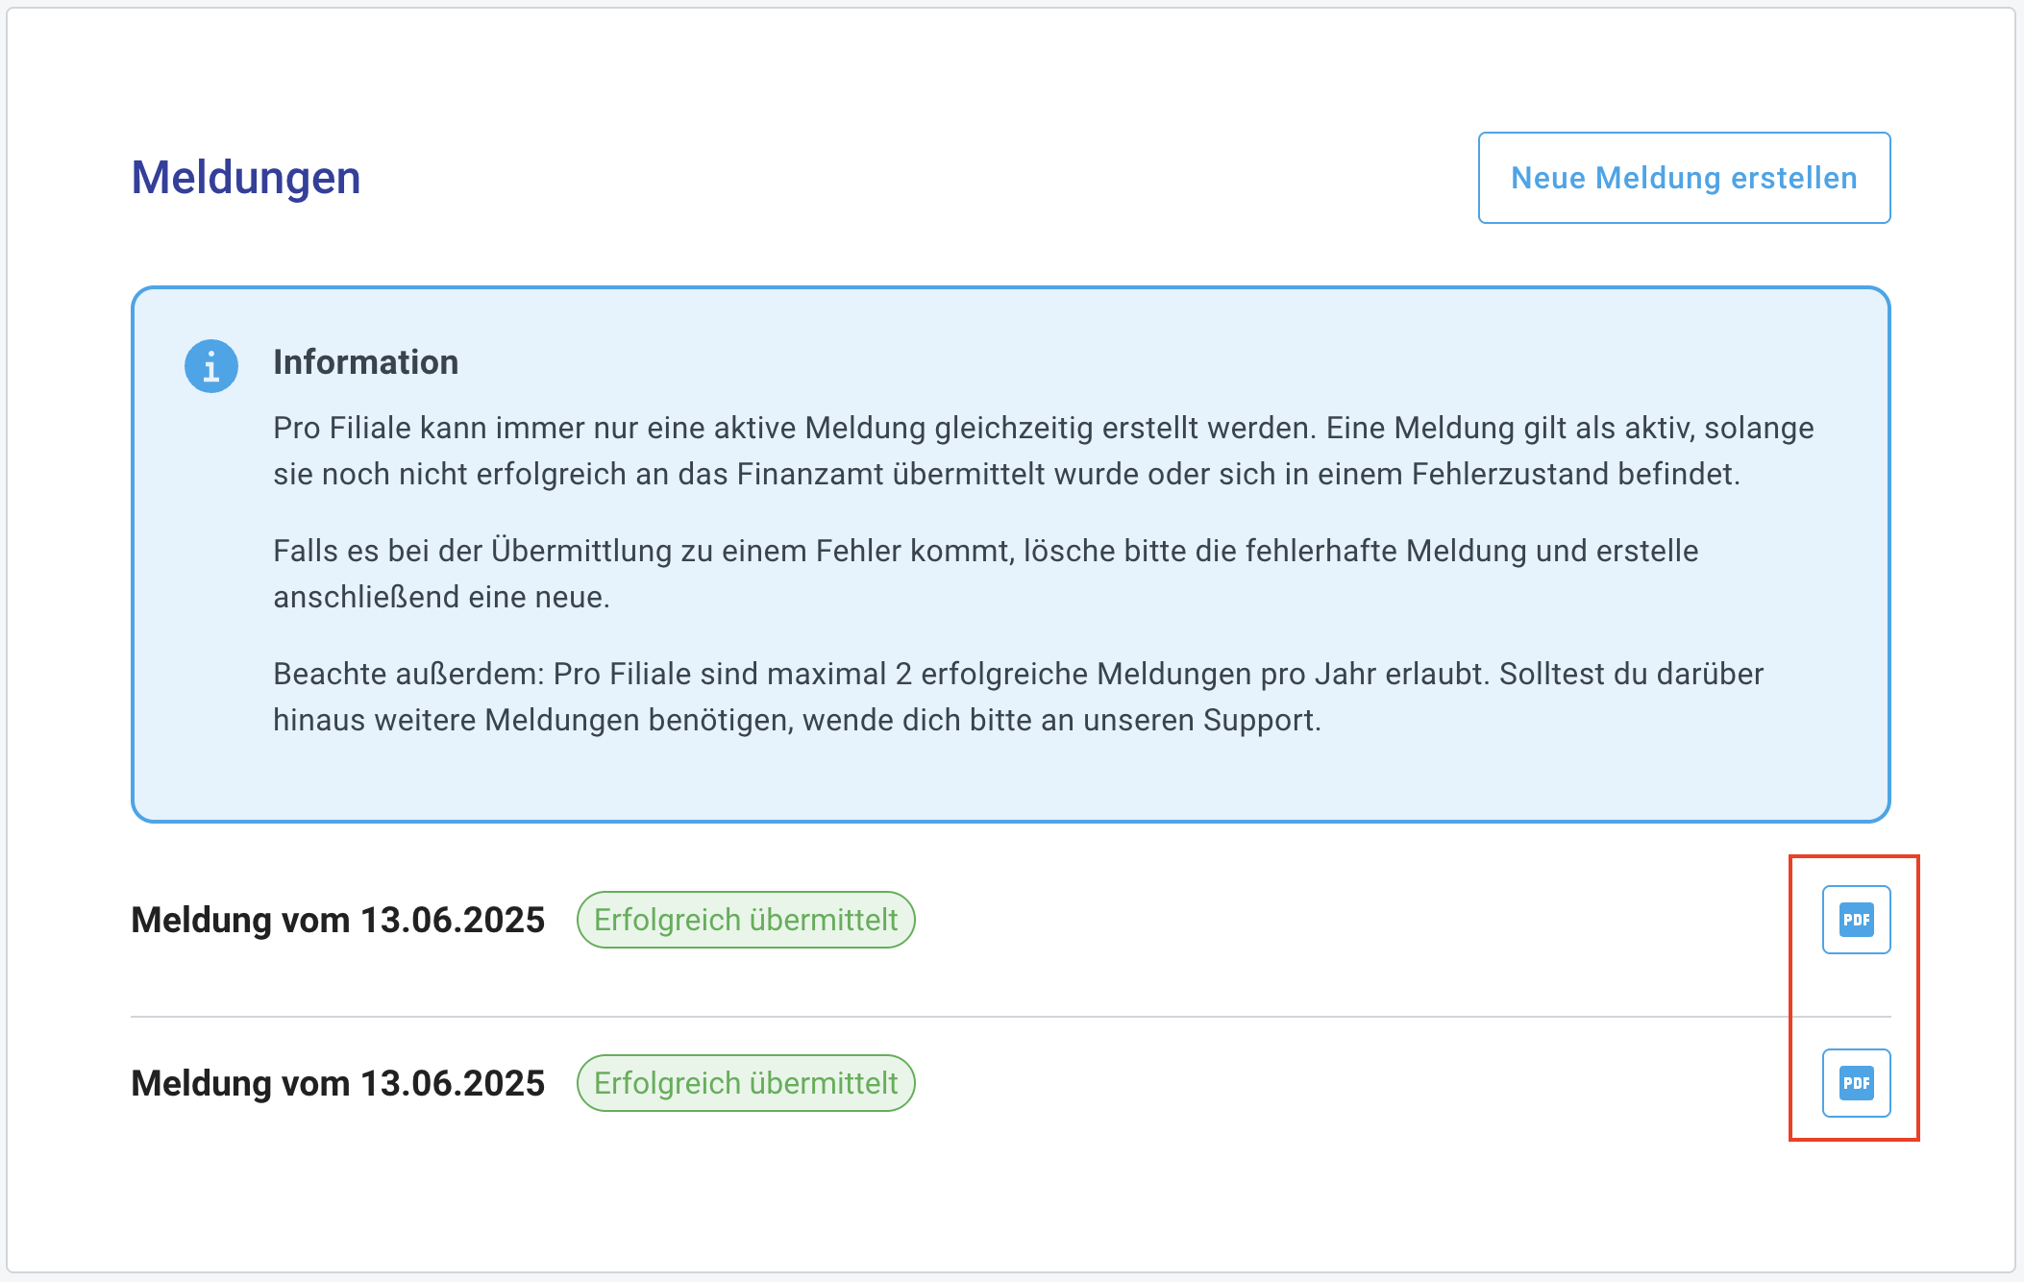
Task: Click the blue information circle icon
Action: tap(211, 366)
